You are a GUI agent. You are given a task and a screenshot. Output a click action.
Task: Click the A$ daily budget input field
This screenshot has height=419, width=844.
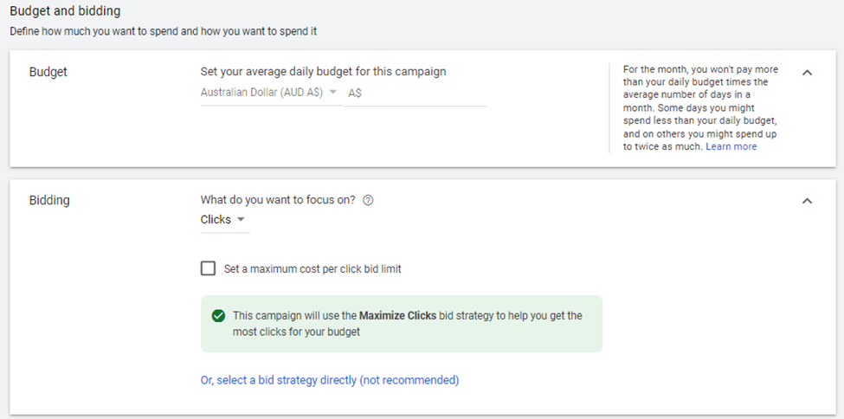tap(416, 93)
